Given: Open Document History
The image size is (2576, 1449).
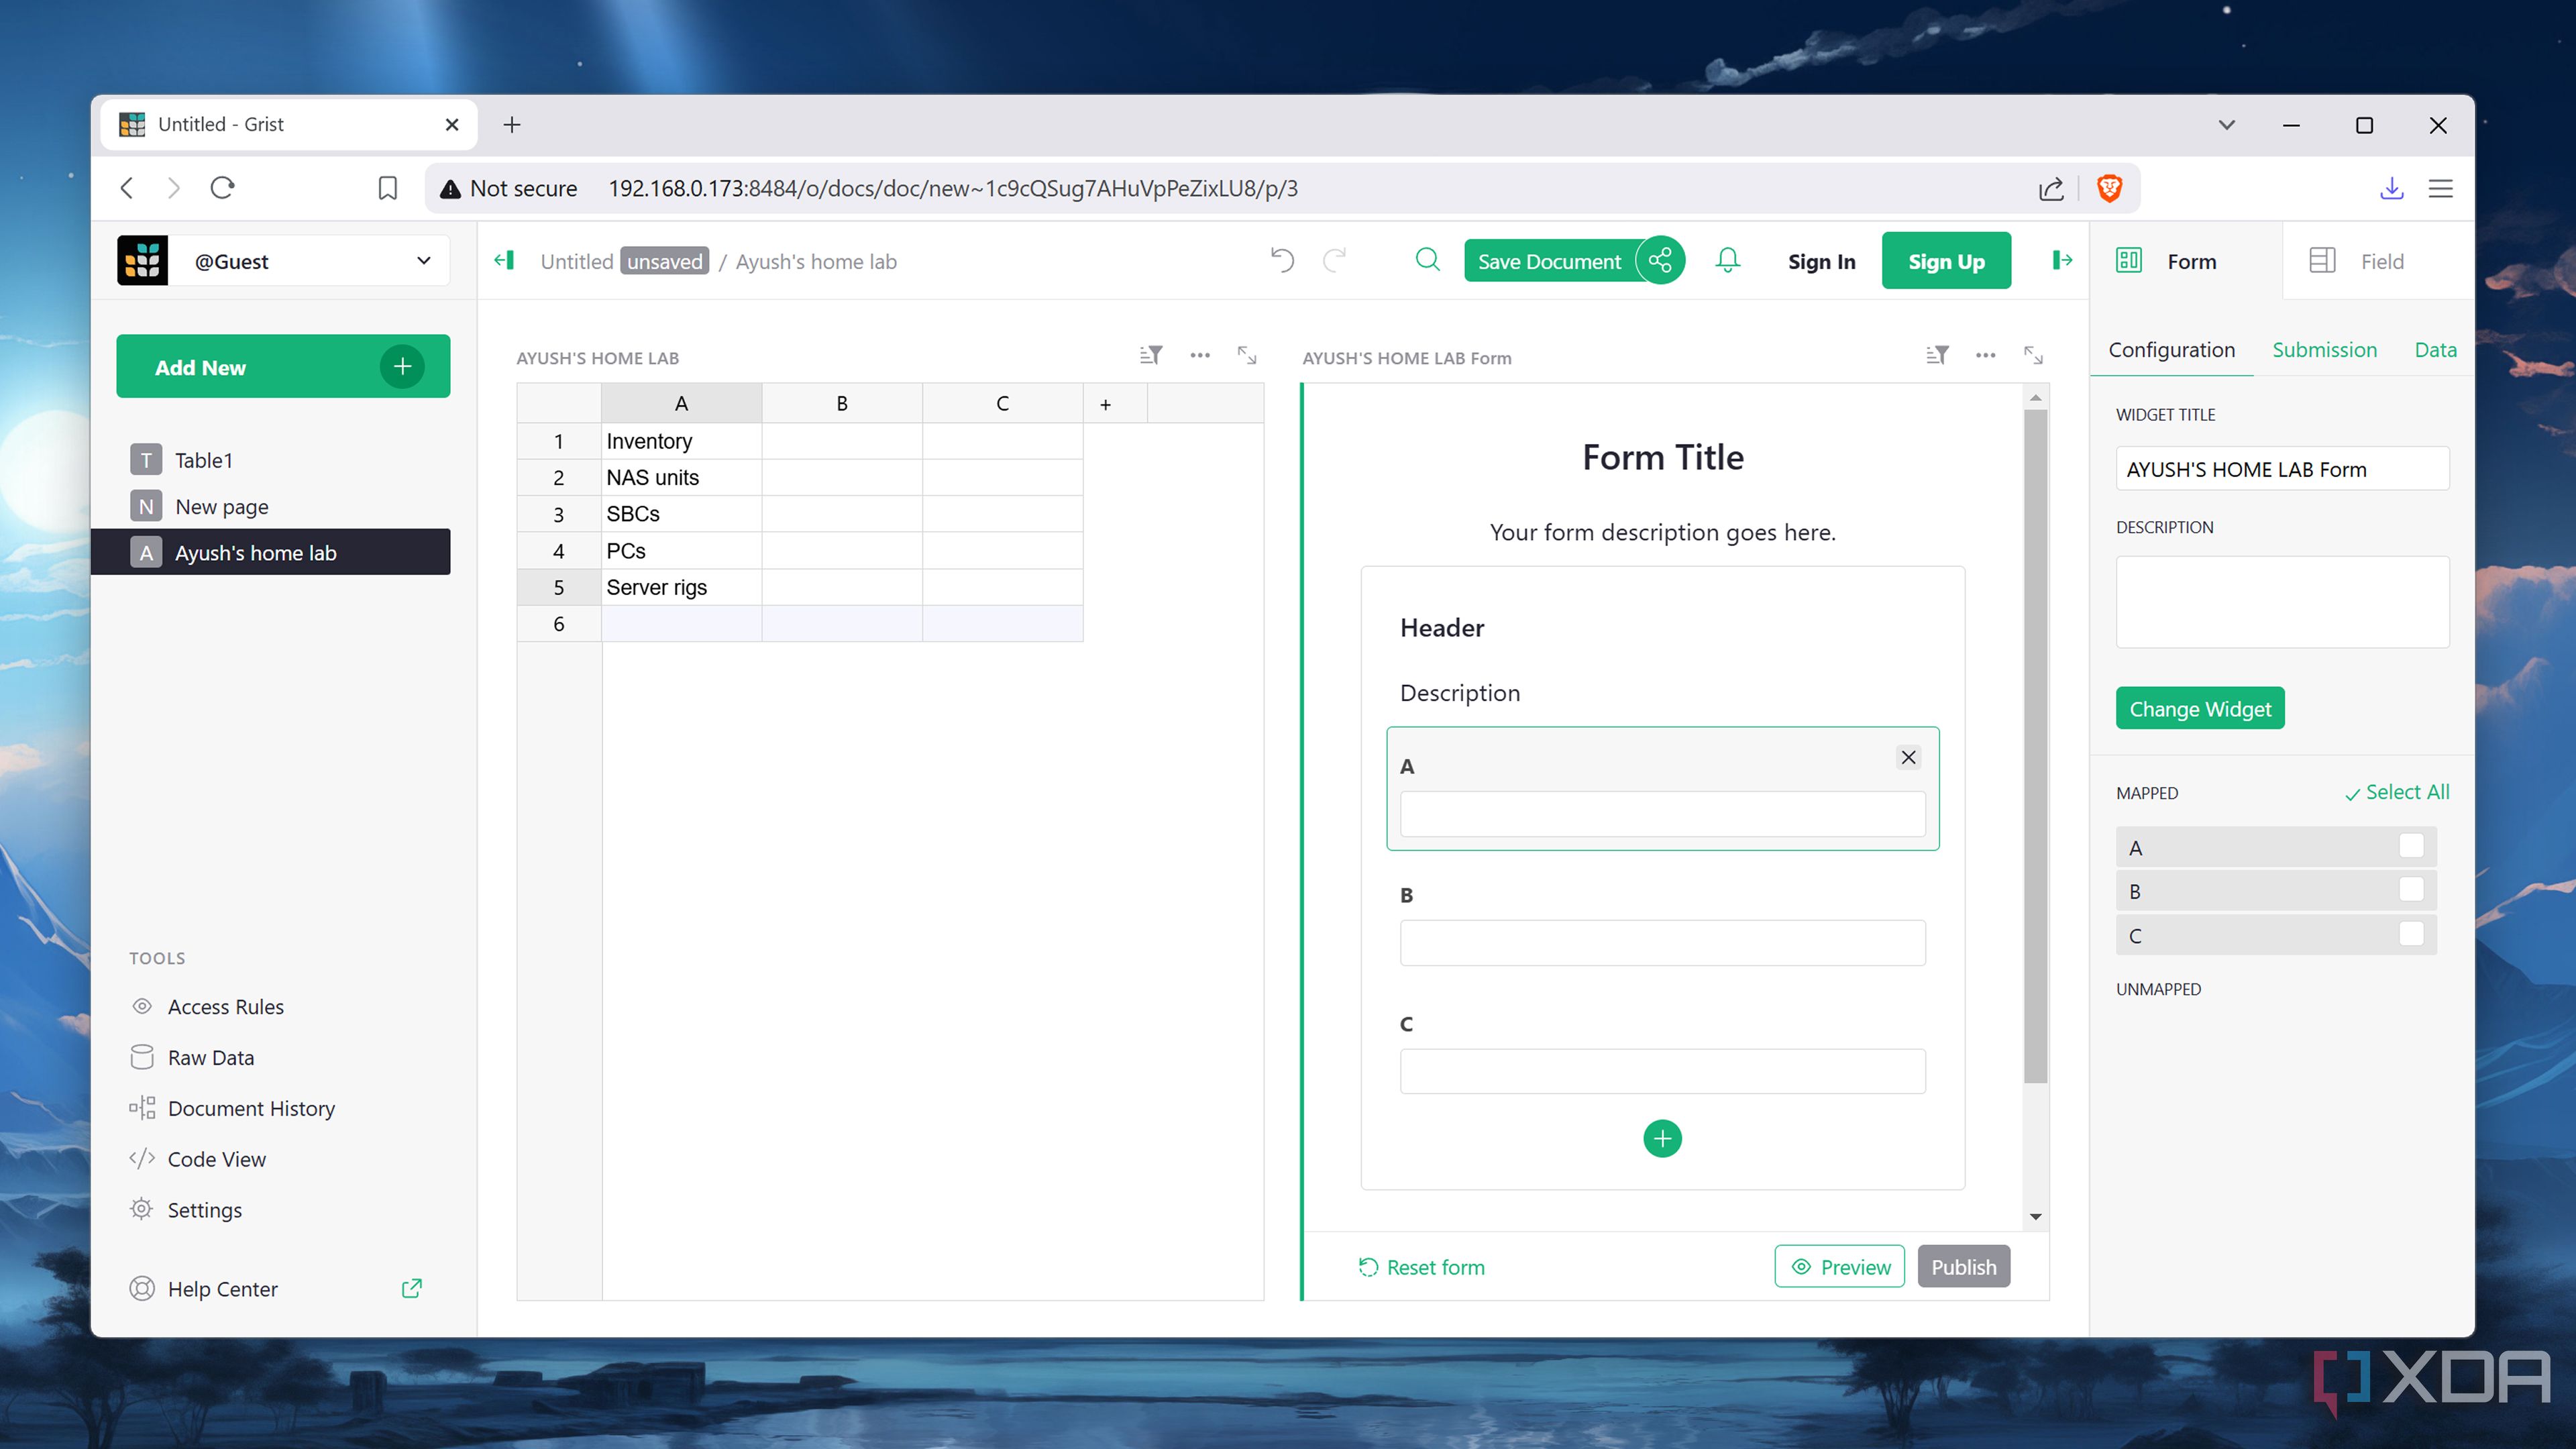Looking at the screenshot, I should 250,1108.
